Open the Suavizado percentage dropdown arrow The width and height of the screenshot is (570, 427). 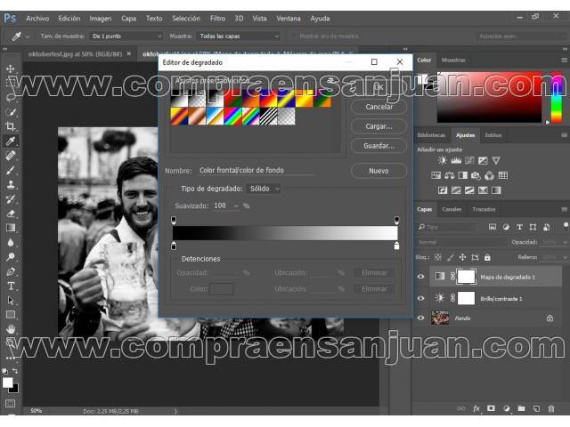tap(236, 205)
